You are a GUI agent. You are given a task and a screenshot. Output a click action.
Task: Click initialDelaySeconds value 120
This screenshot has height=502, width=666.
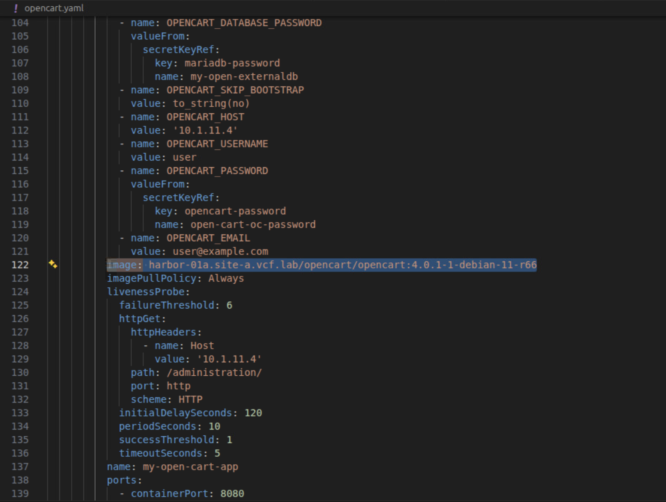(x=253, y=413)
